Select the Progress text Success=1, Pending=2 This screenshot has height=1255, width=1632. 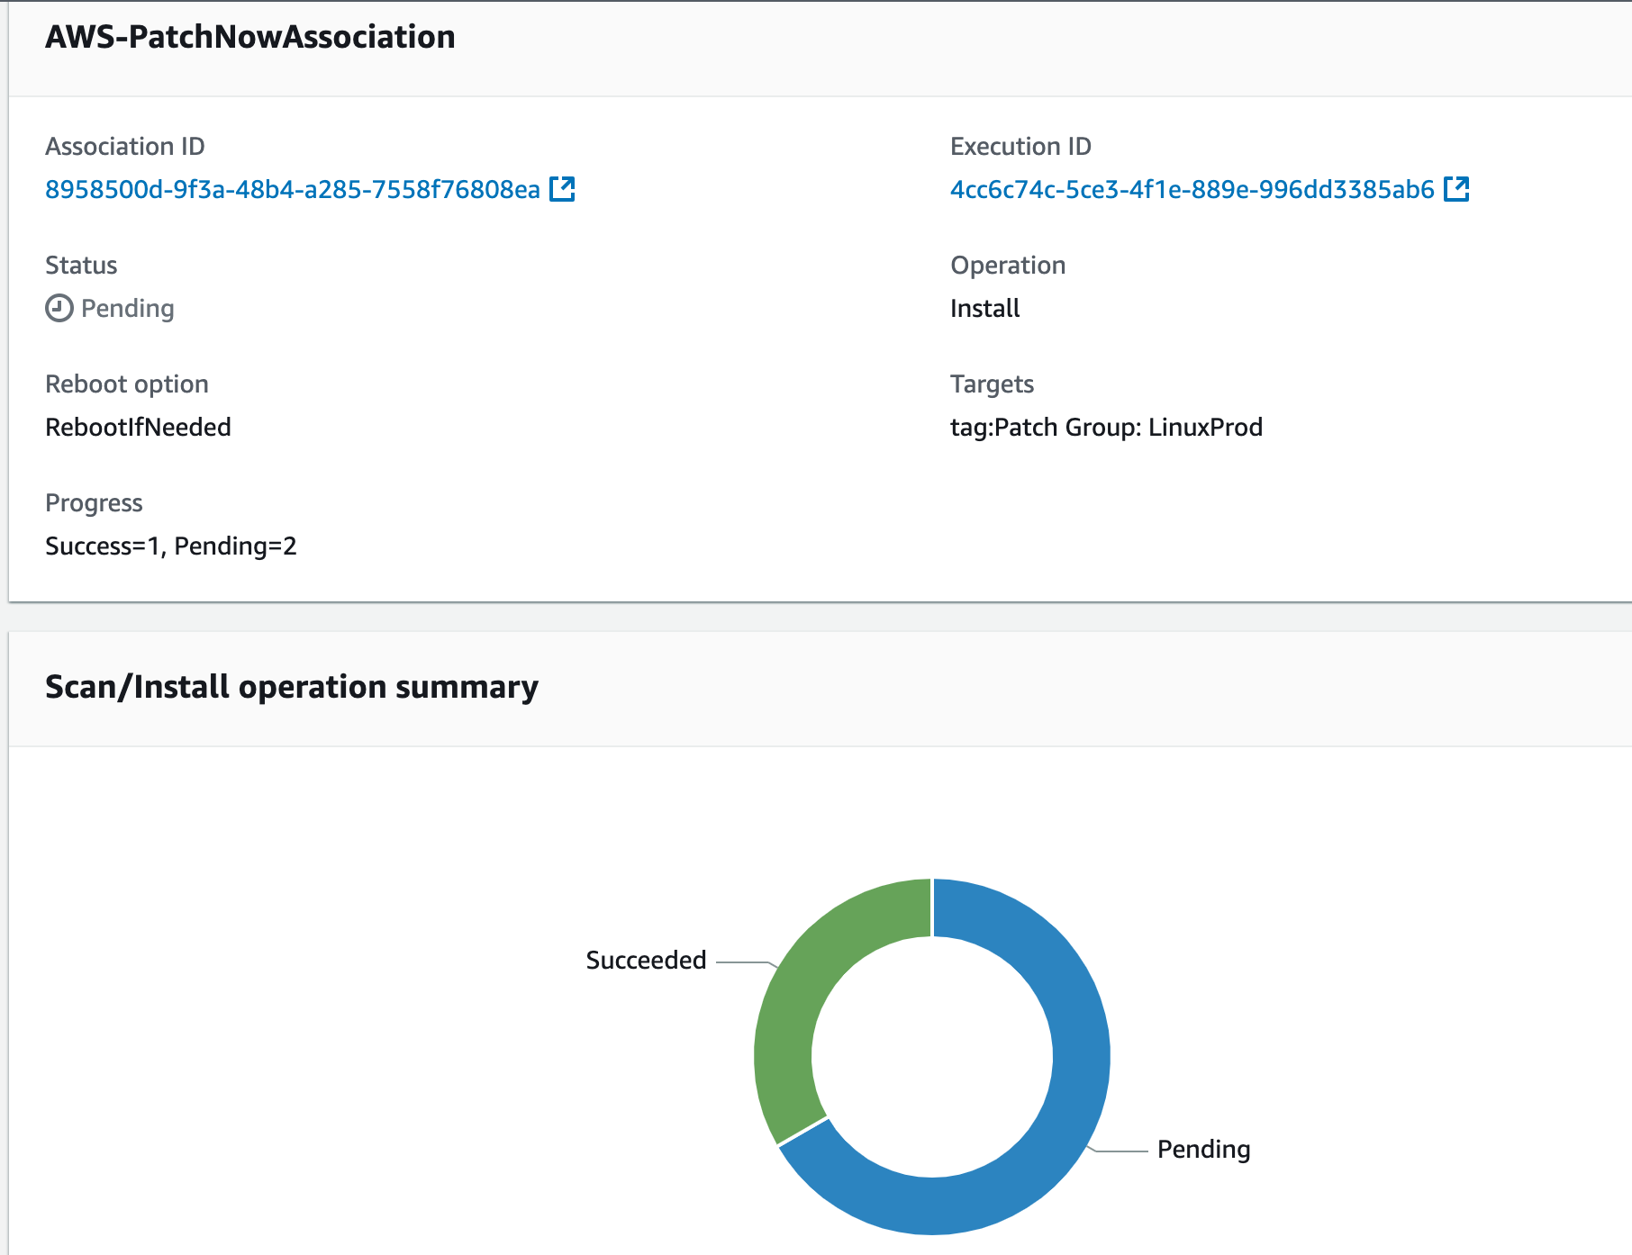tap(171, 546)
